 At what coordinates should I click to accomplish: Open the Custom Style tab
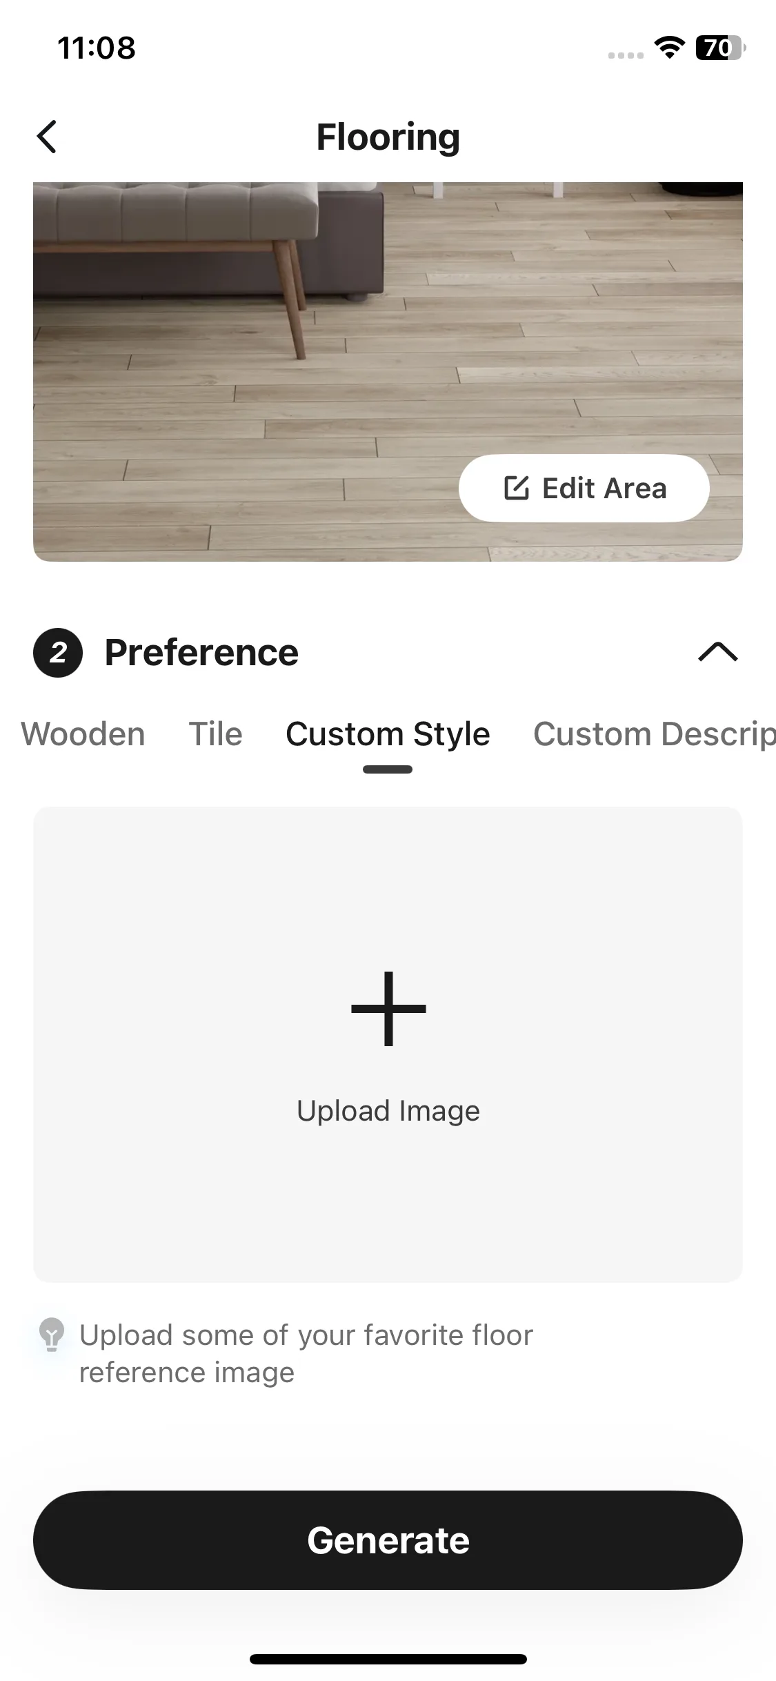click(x=388, y=734)
